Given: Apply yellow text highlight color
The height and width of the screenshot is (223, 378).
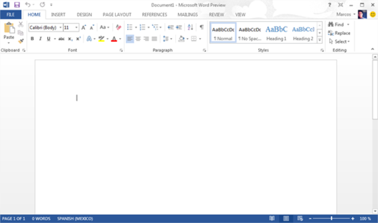Looking at the screenshot, I should coord(102,39).
